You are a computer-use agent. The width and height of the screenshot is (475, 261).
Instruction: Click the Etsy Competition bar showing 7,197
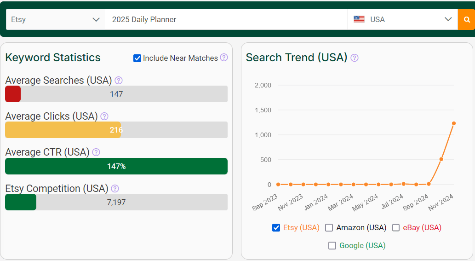116,202
